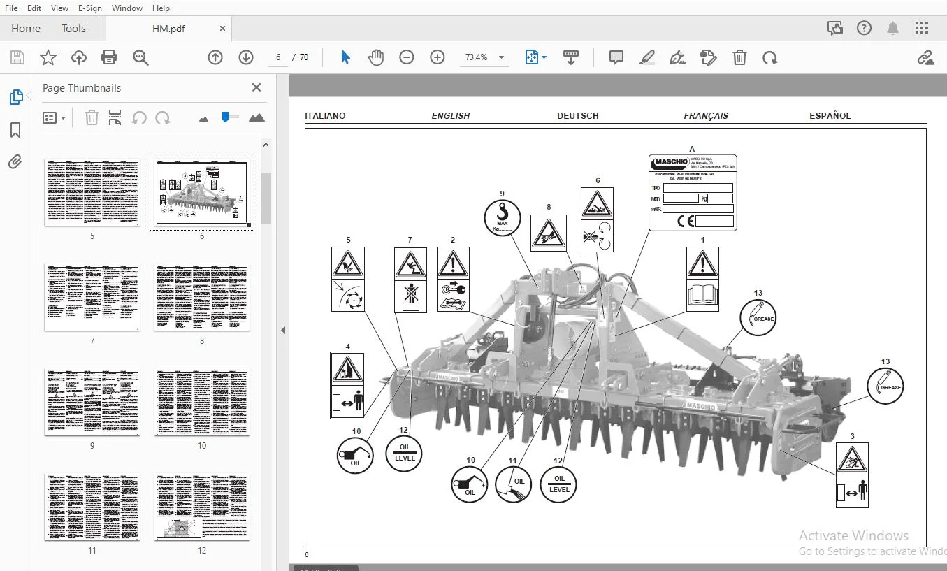
Task: Rotate thumbnail page clockwise
Action: coord(163,117)
